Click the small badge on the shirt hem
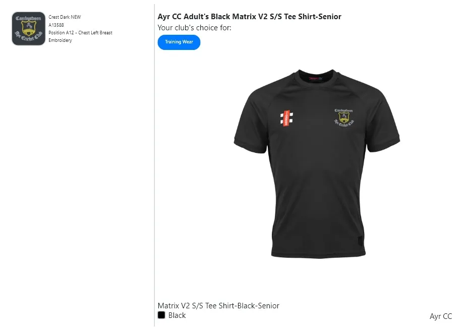464x328 pixels. coord(360,241)
